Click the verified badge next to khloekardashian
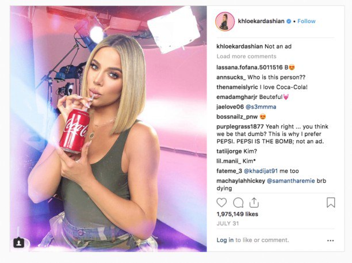Viewport: 352px width, 263px height. point(289,21)
